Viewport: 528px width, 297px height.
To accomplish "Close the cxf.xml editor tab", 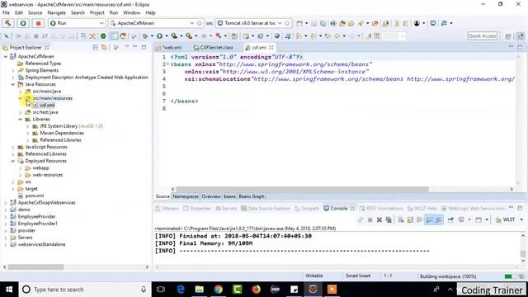I will pyautogui.click(x=271, y=48).
